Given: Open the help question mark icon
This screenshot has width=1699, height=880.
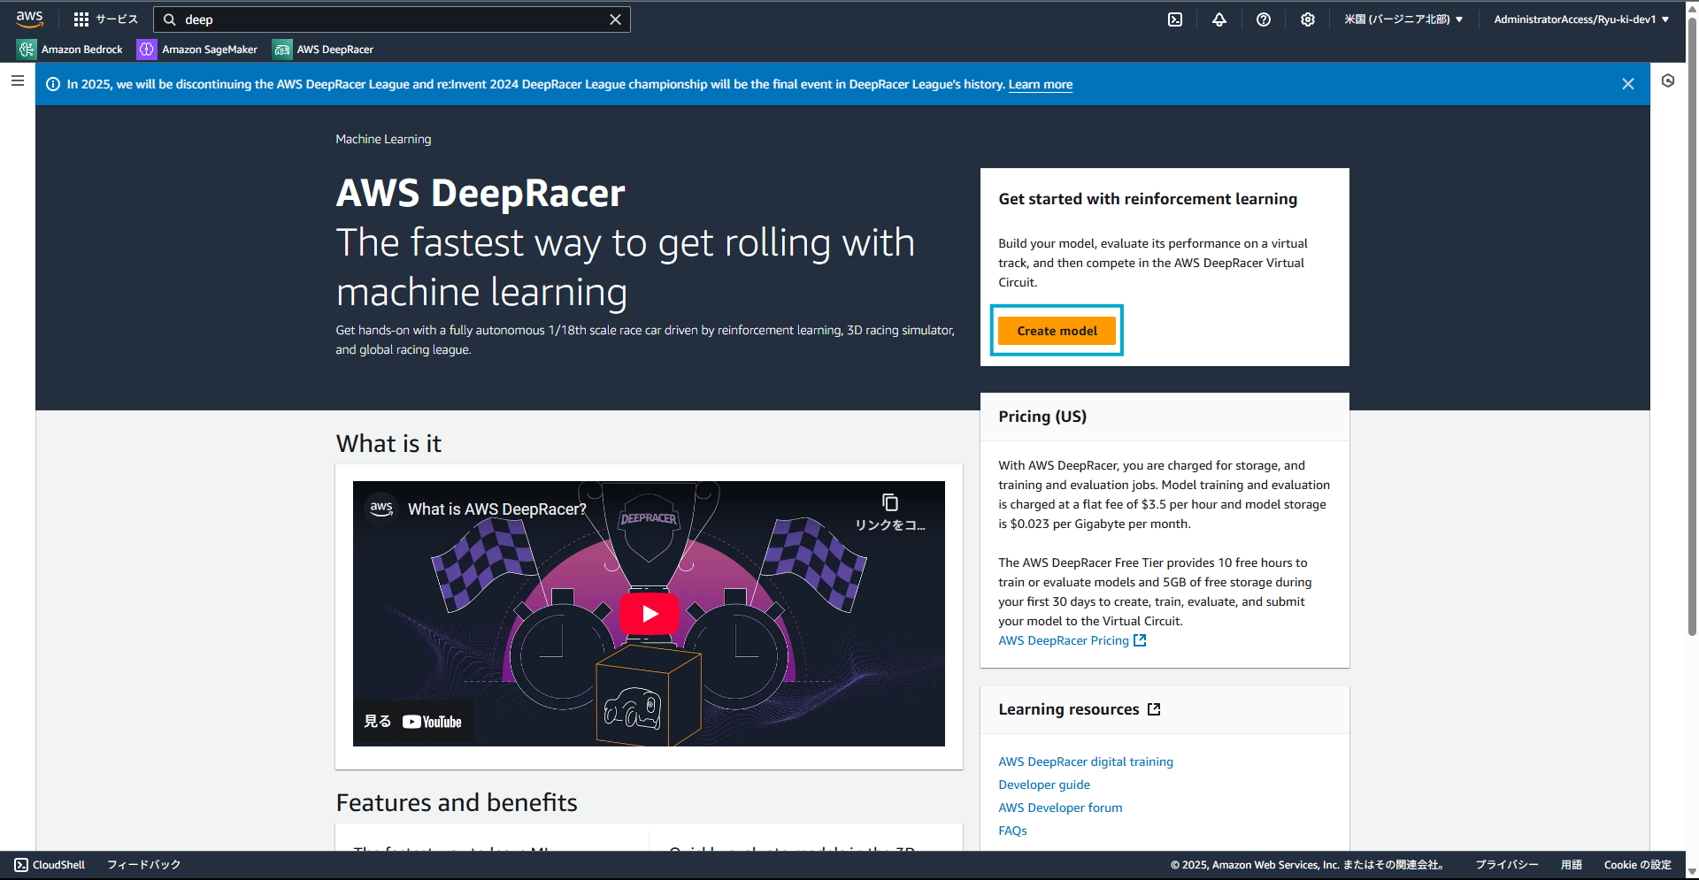Looking at the screenshot, I should tap(1264, 19).
